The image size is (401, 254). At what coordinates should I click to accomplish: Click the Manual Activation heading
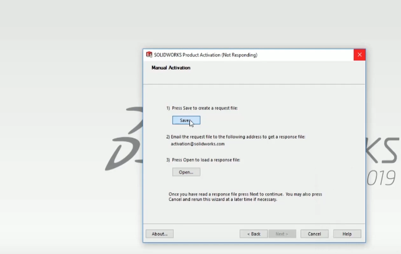pyautogui.click(x=171, y=68)
